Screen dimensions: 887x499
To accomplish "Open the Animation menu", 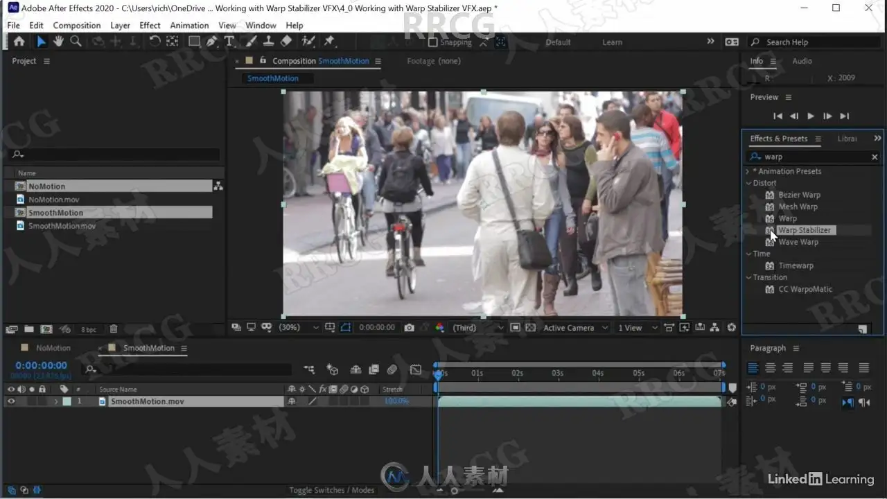I will (189, 26).
